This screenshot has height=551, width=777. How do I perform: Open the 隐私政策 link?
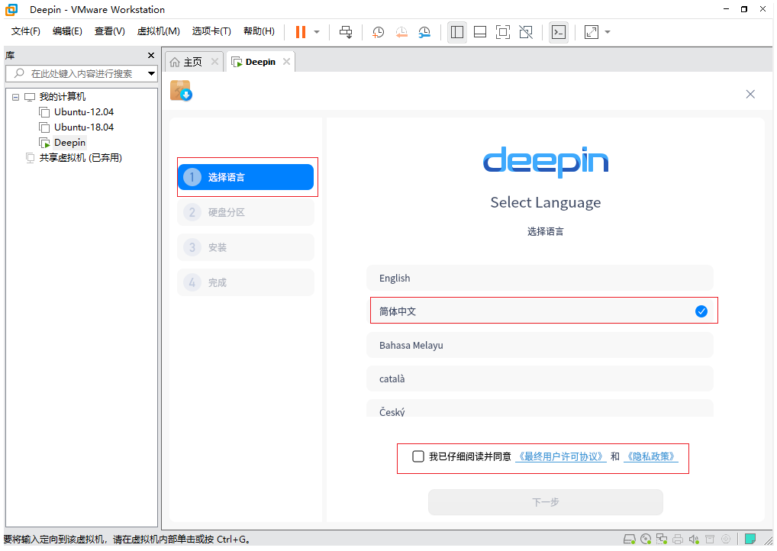click(651, 456)
